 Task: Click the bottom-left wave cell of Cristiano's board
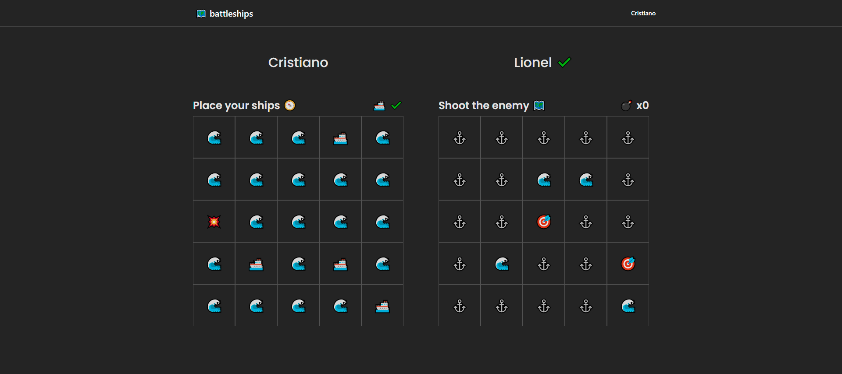click(x=214, y=306)
